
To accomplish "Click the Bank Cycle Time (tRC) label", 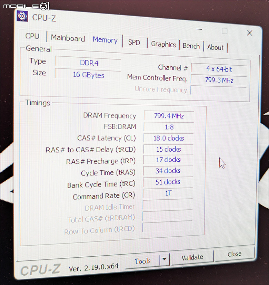I will pos(101,184).
